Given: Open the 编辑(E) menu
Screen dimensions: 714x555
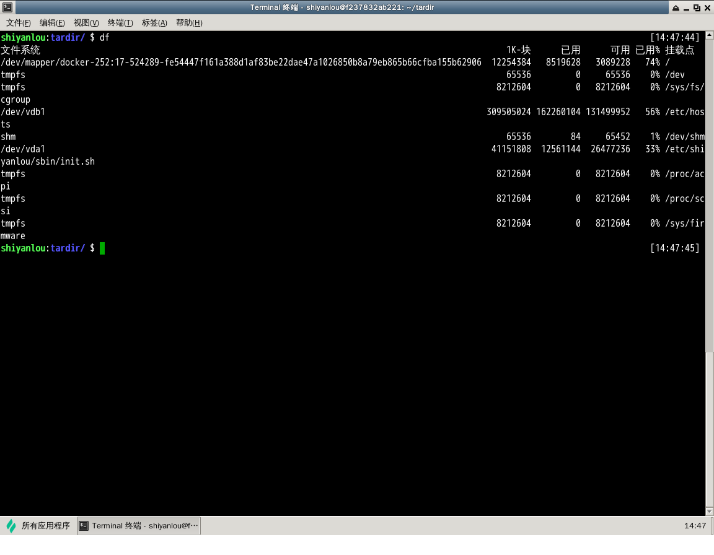Looking at the screenshot, I should point(52,23).
